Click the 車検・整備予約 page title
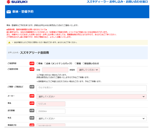Viewport: 163px width, 128px height. click(23, 12)
